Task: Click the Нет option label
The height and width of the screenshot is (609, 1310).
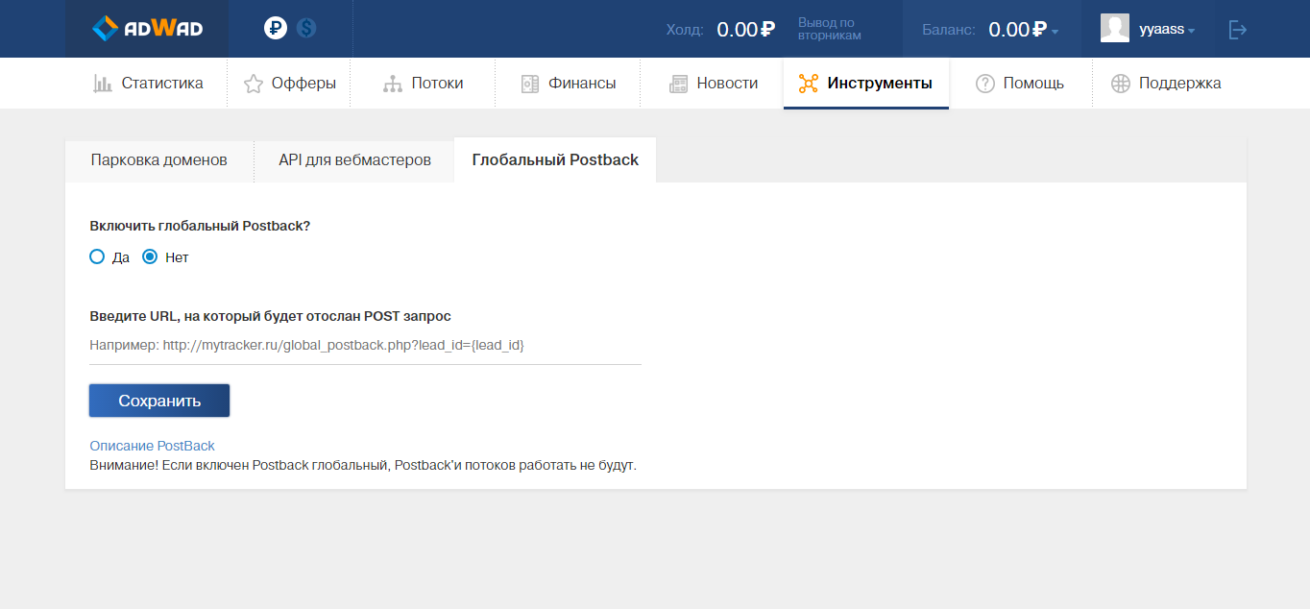Action: [177, 257]
